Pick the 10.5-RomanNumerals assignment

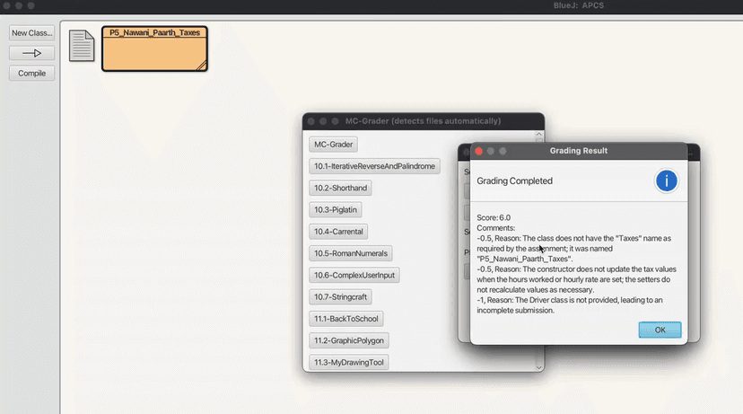coord(351,253)
